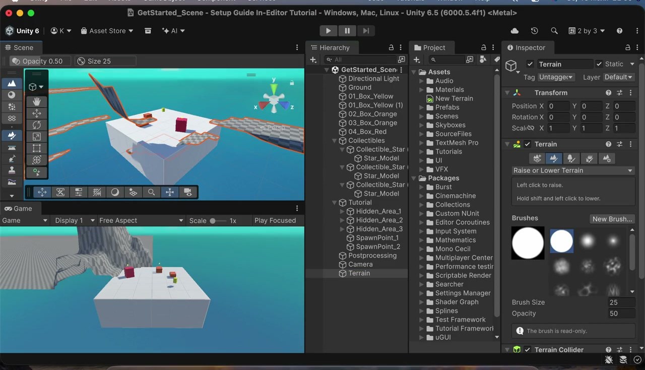The width and height of the screenshot is (645, 370).
Task: Select the Scale tool in Scene overlay
Action: coord(37,136)
